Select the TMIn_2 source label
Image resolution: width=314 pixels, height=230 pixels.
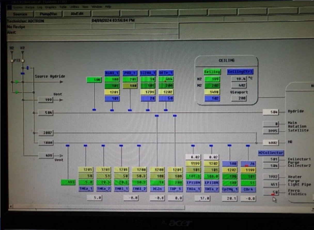click(211, 189)
